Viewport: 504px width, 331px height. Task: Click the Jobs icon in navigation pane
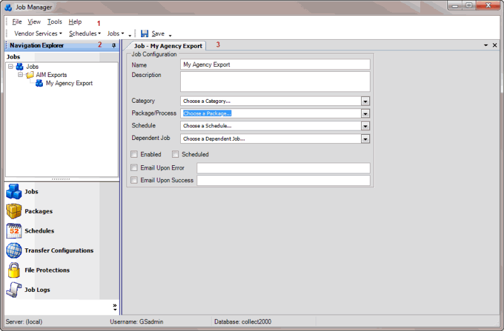point(14,192)
